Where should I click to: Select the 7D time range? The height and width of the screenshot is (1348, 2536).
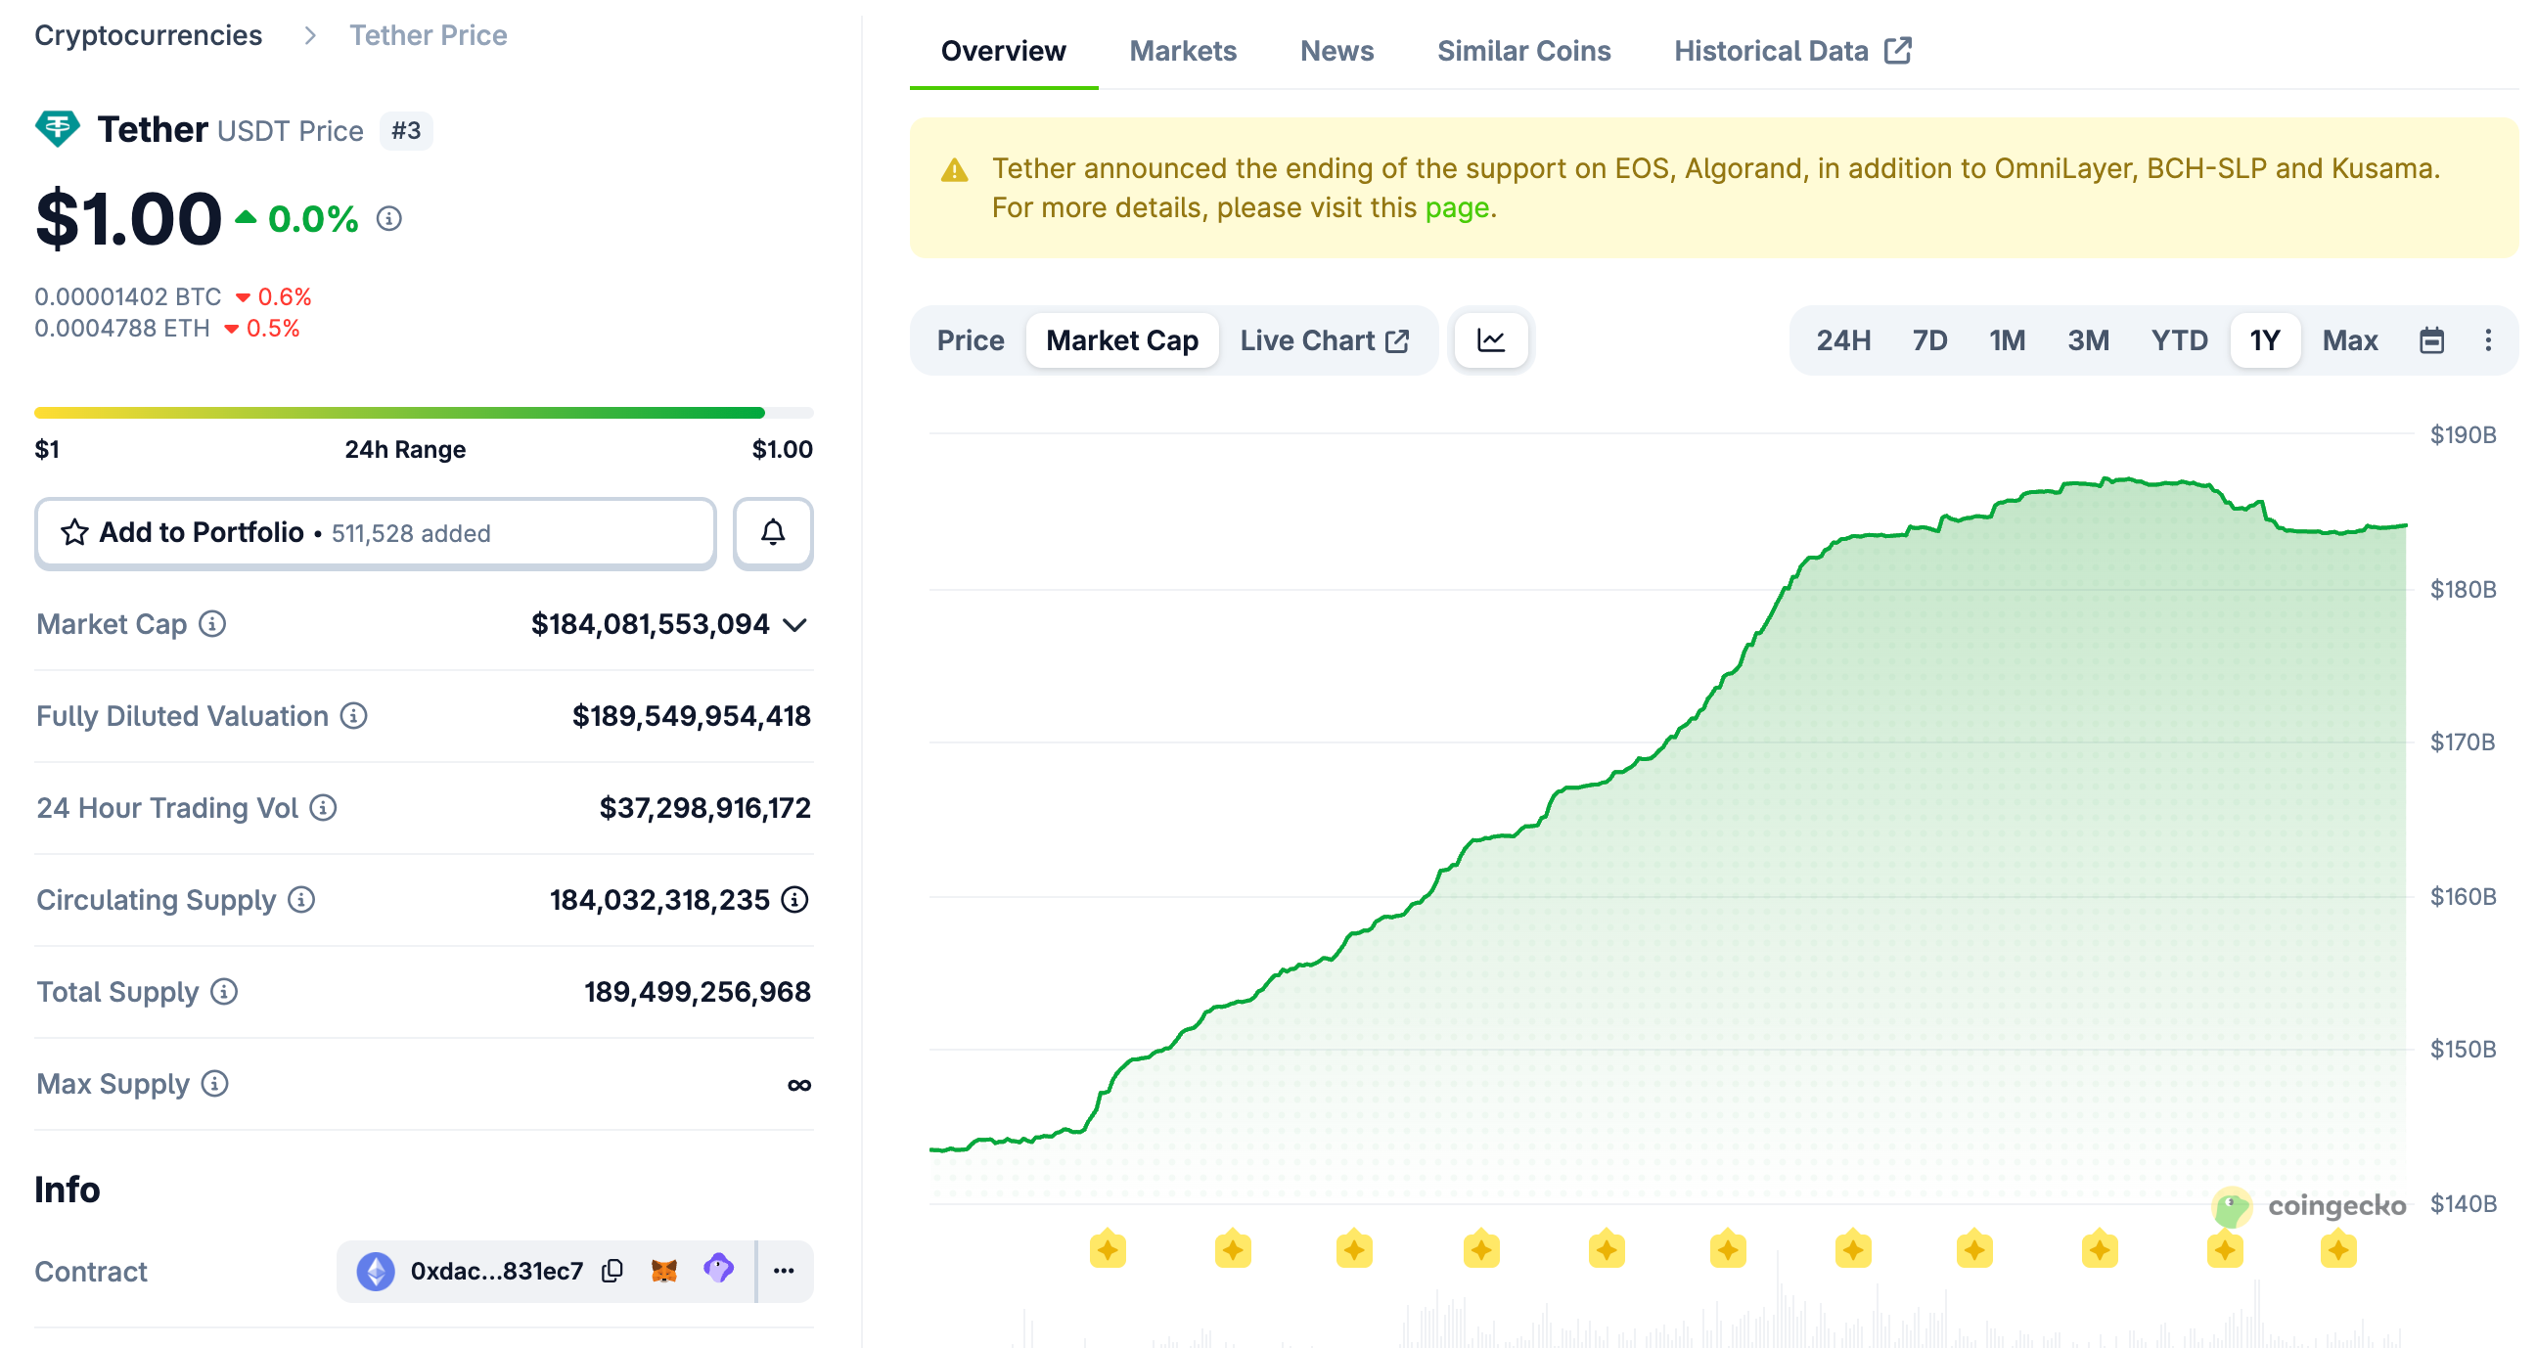(1928, 340)
